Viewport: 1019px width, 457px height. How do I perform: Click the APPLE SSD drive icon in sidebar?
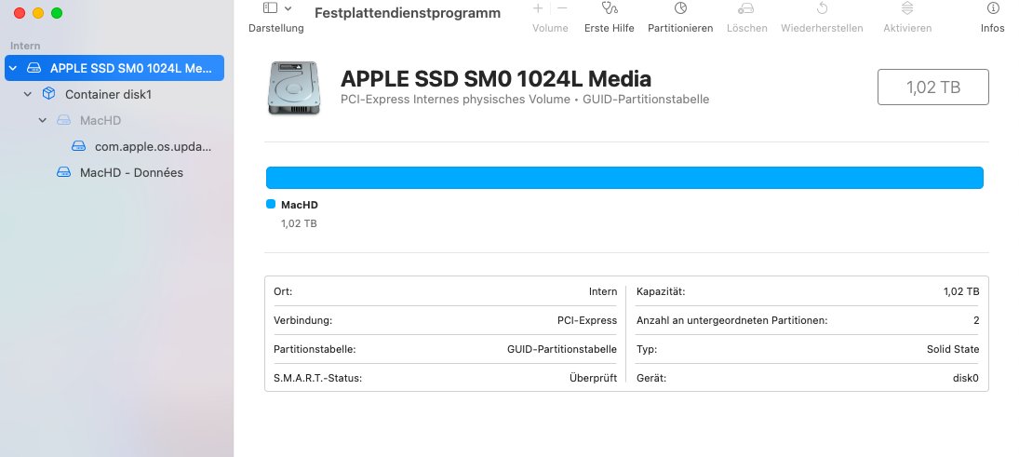click(34, 68)
